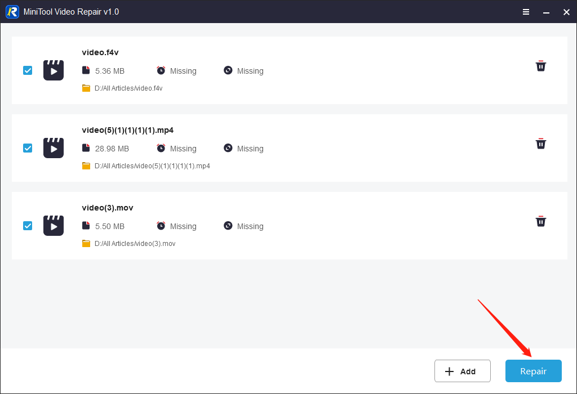Click folder icon next to D:/All Articles/video.f4v
Viewport: 577px width, 394px height.
(x=86, y=88)
